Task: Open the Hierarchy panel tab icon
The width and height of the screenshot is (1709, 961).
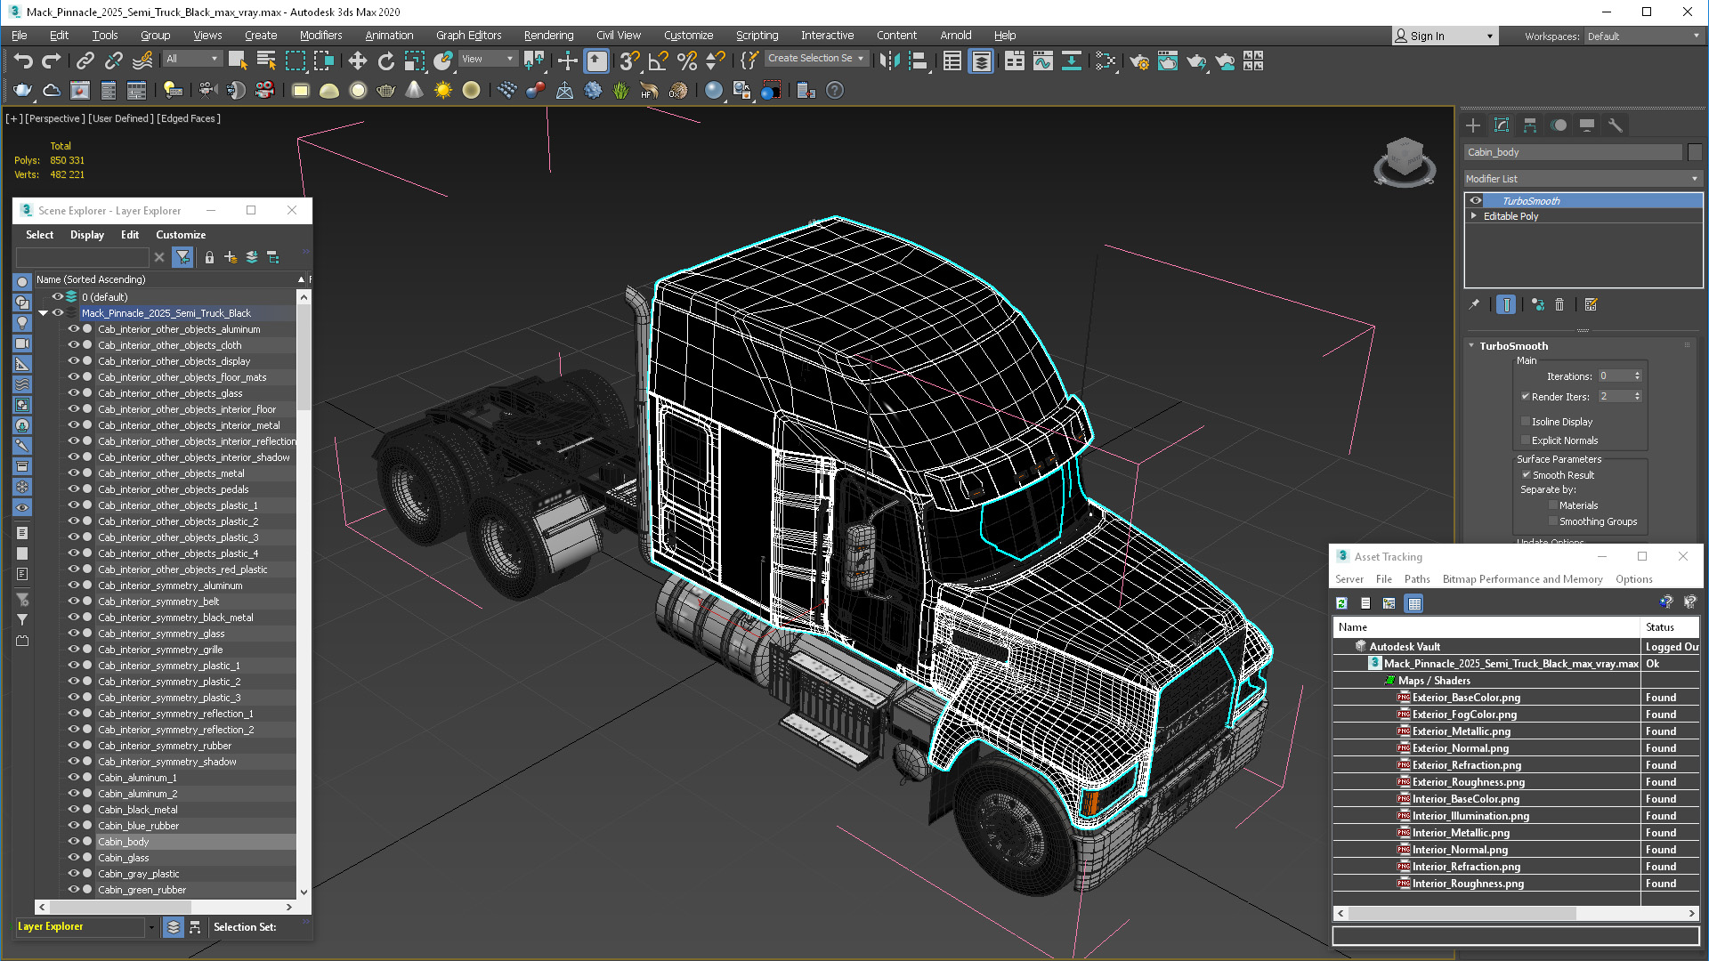Action: point(1530,125)
